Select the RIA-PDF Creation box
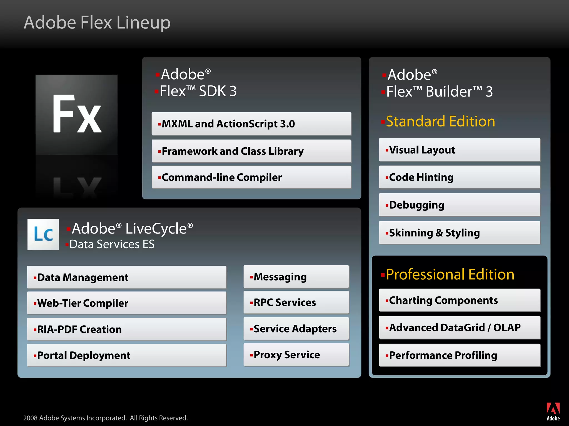Viewport: 569px width, 426px height. pos(127,329)
